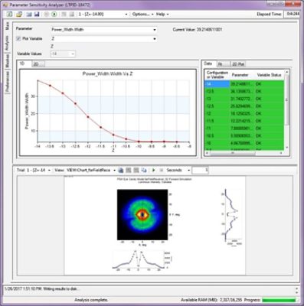The width and height of the screenshot is (304, 306).
Task: Print the chart using the printer icon
Action: point(121,170)
